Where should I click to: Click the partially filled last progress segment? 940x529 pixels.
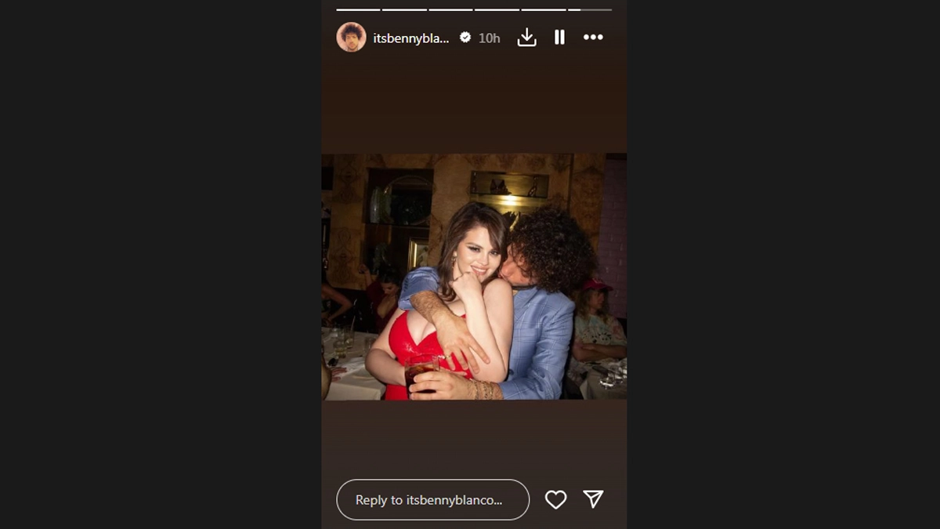(590, 9)
